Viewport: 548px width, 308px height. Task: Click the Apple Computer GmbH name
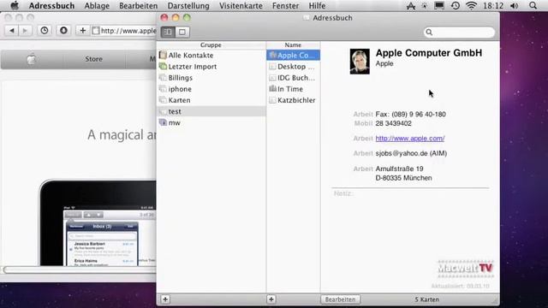tap(429, 53)
